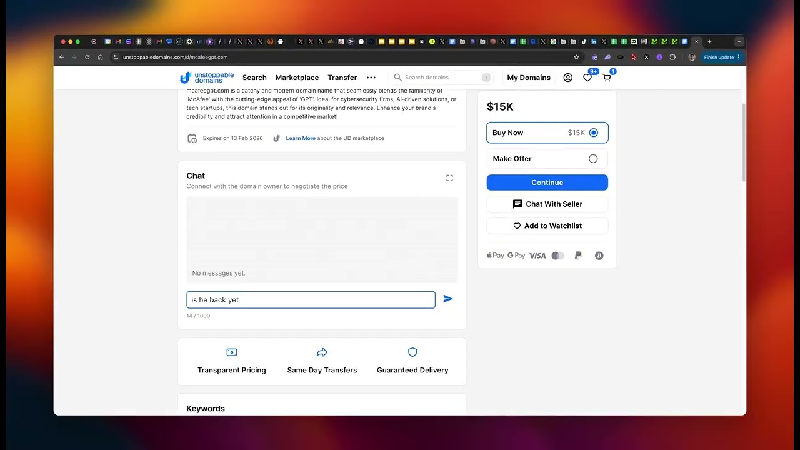Image resolution: width=800 pixels, height=450 pixels.
Task: Click the chat message input field
Action: [x=311, y=300]
